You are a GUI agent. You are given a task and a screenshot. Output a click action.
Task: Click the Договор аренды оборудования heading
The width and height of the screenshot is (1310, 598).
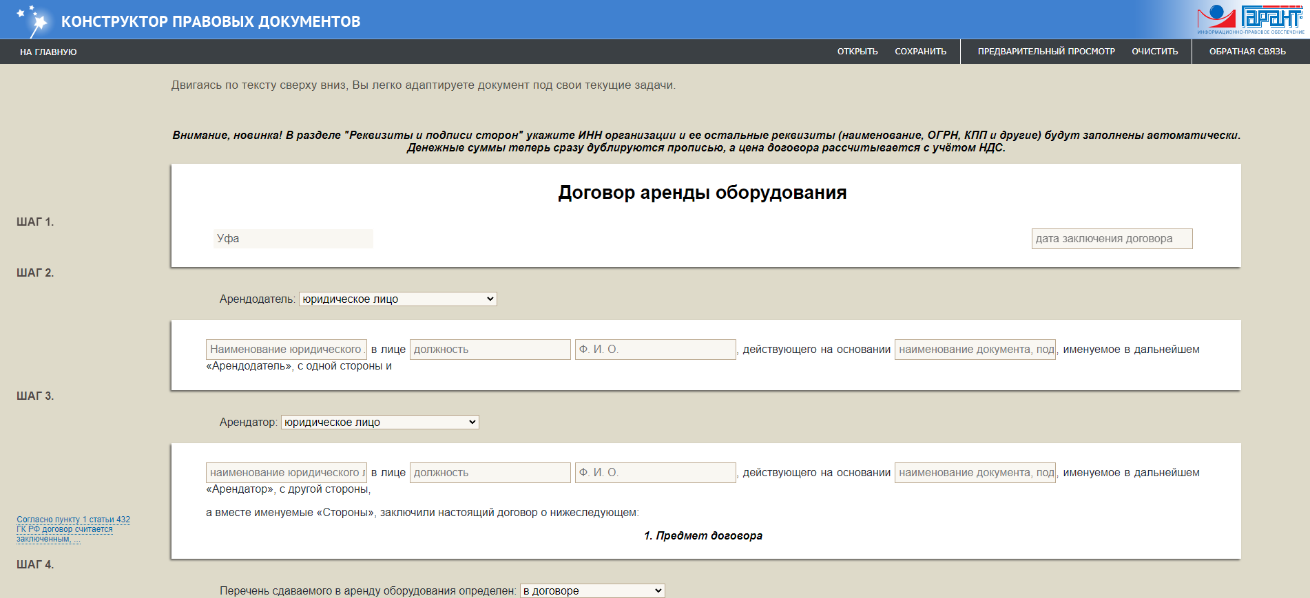click(x=703, y=193)
